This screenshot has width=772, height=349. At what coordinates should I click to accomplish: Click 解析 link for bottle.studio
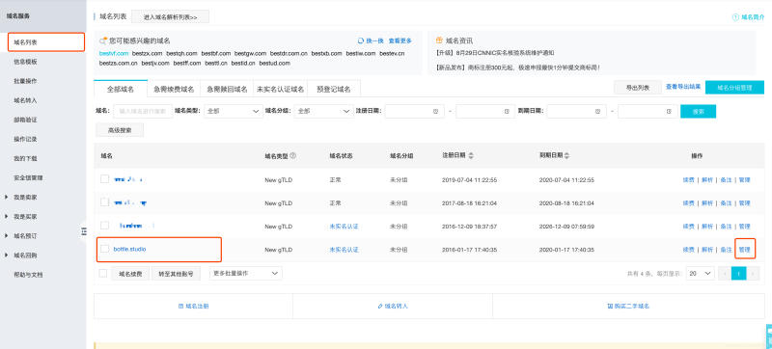(x=707, y=250)
